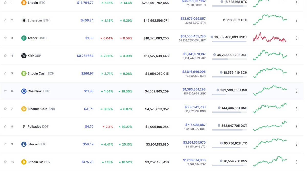Favorite Bitcoin using its star toggle
The width and height of the screenshot is (307, 171).
pyautogui.click(x=5, y=3)
